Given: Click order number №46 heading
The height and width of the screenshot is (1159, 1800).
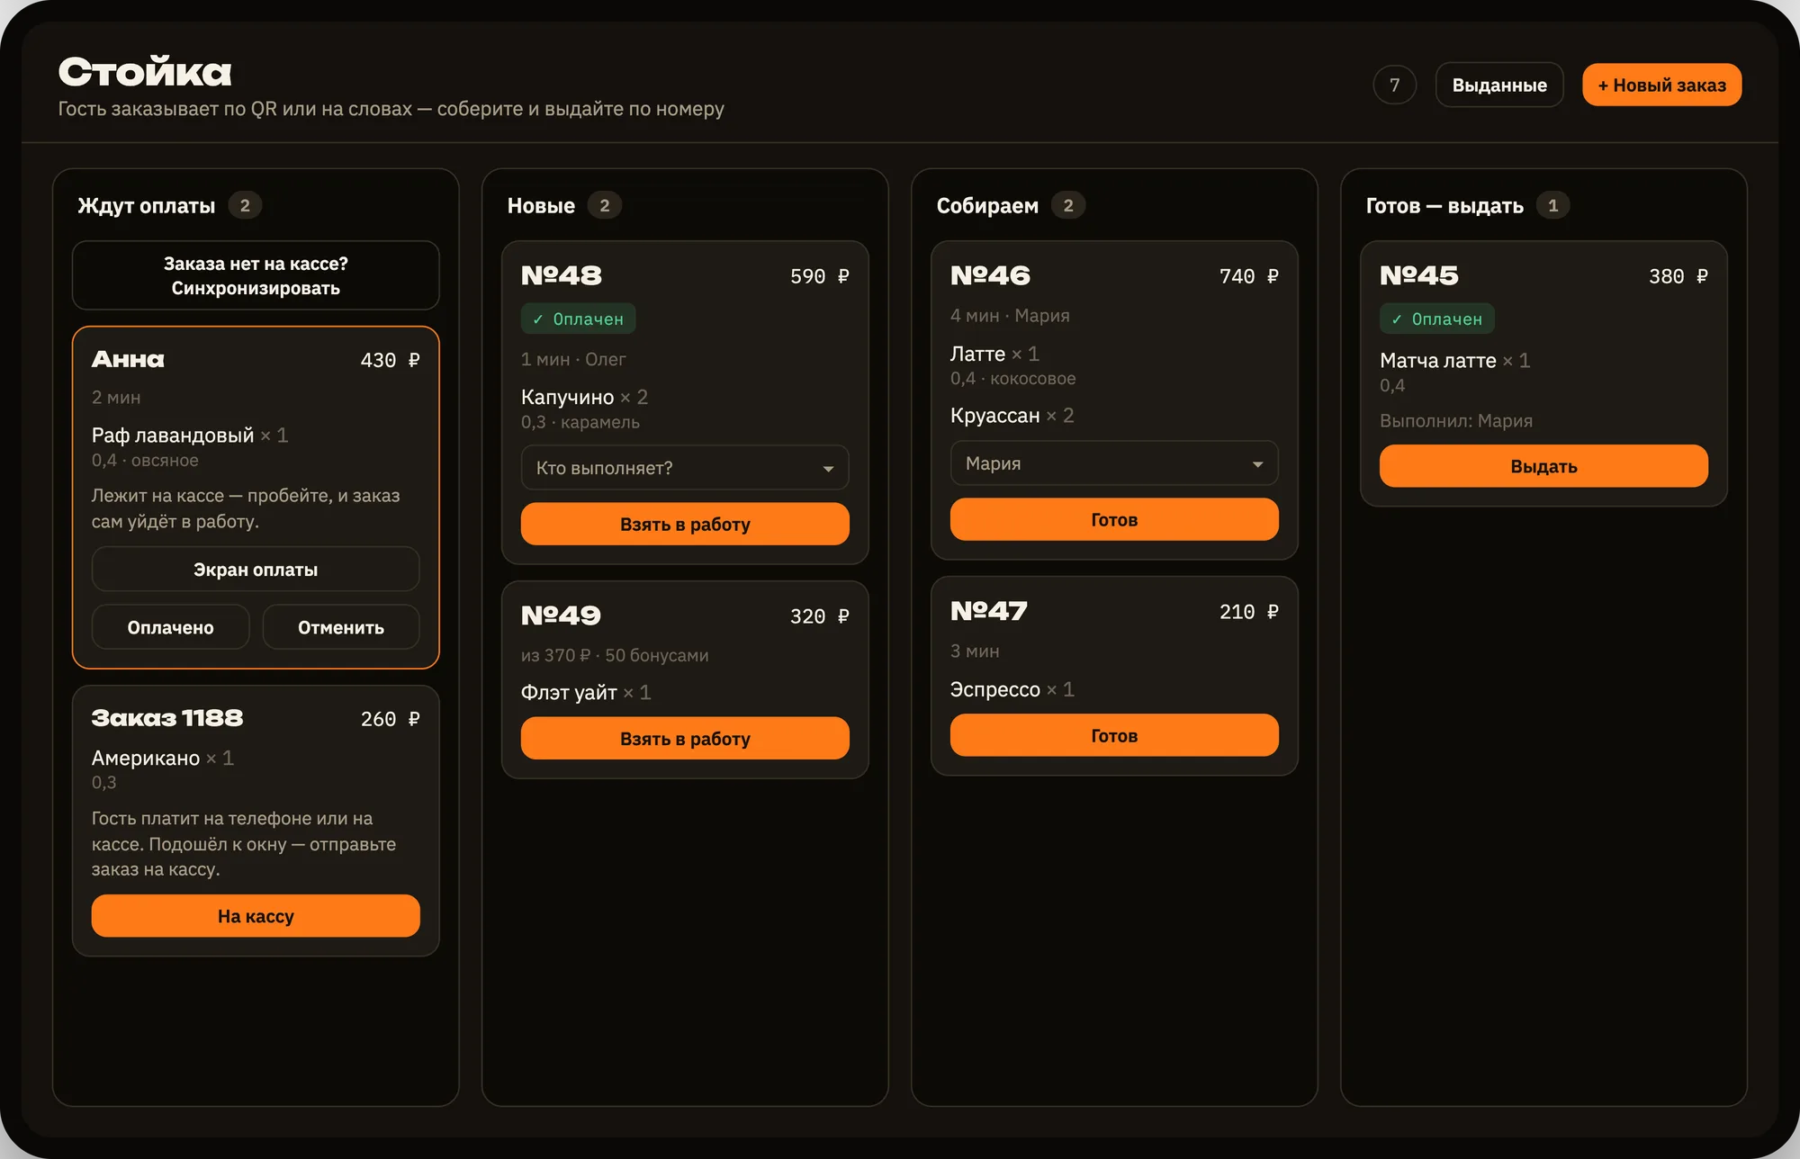Looking at the screenshot, I should (x=990, y=275).
